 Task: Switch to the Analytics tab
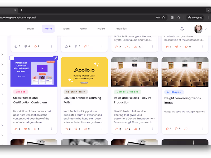(x=121, y=29)
